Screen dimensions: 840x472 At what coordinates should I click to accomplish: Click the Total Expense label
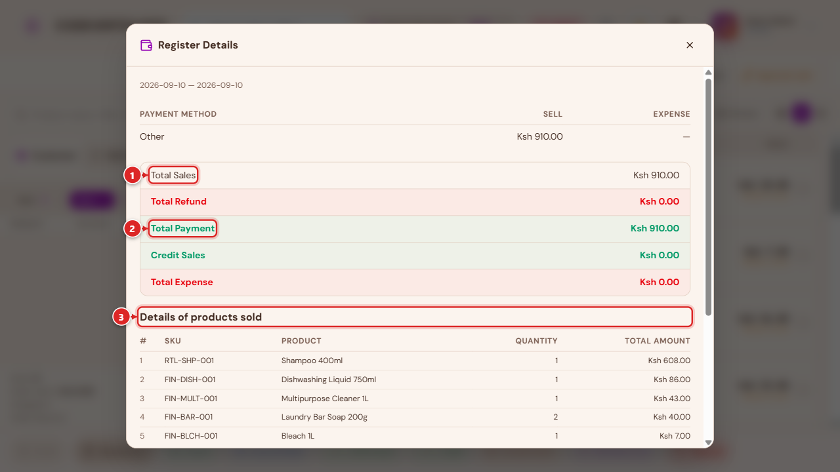[x=182, y=283]
